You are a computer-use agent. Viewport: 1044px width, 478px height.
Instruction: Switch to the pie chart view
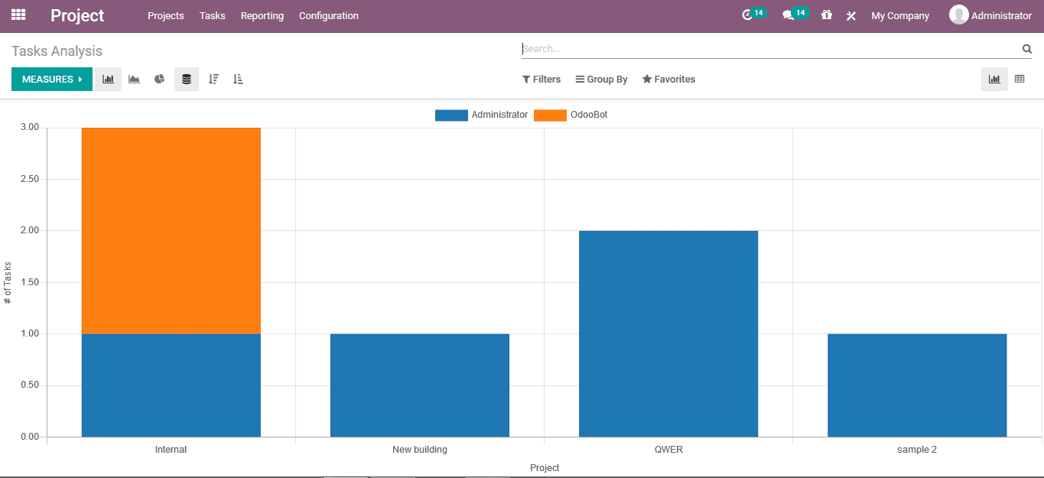click(x=159, y=79)
